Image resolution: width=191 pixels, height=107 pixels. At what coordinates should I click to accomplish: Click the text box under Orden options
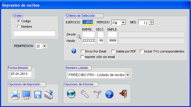(34, 34)
